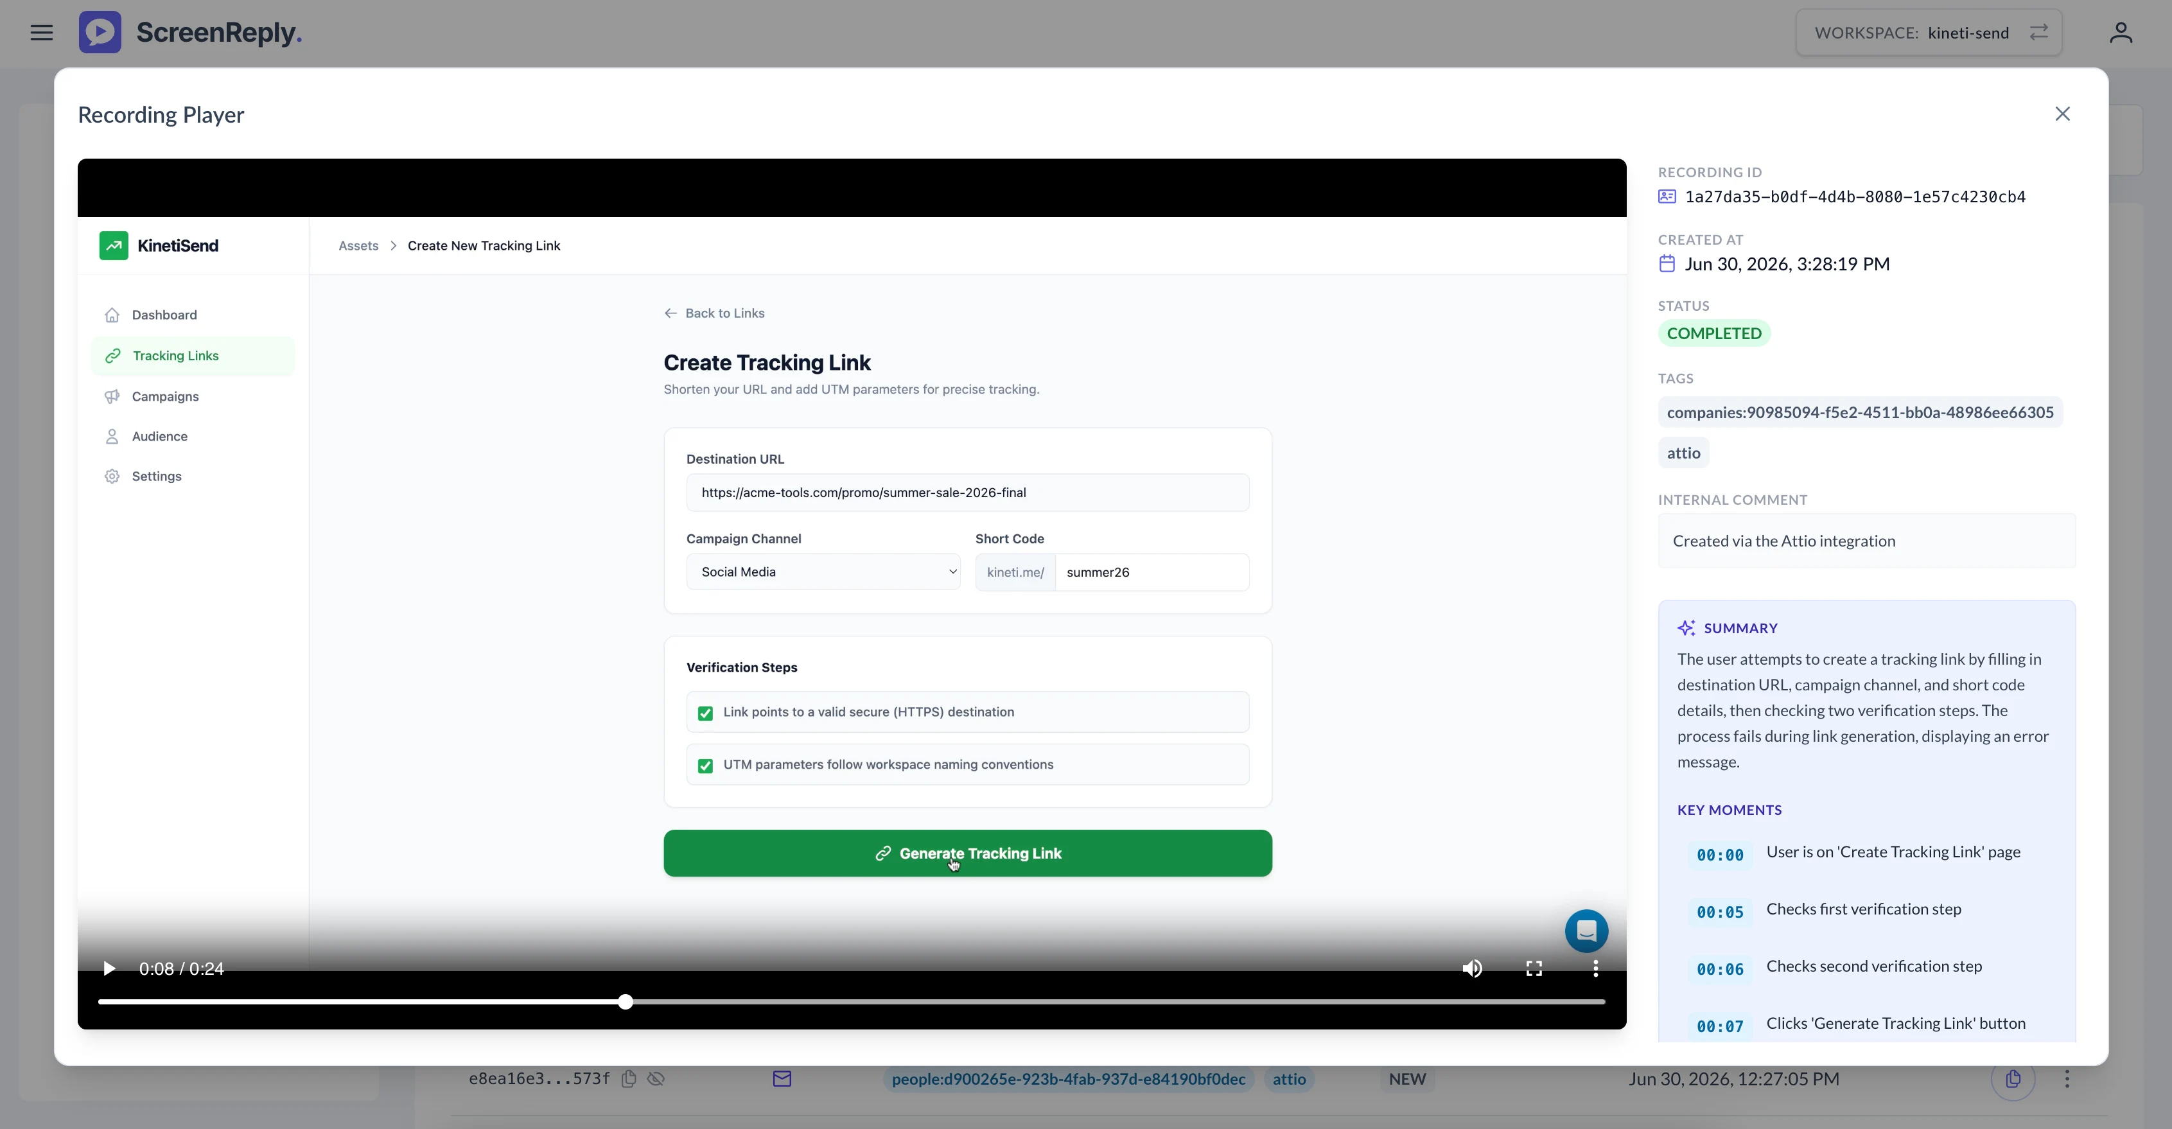Toggle visibility eye icon for e8ea16e3 row

[x=656, y=1078]
